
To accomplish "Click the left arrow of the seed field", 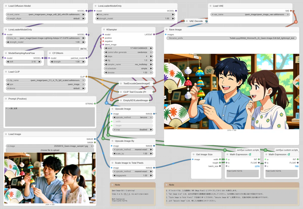I will pyautogui.click(x=106, y=48).
